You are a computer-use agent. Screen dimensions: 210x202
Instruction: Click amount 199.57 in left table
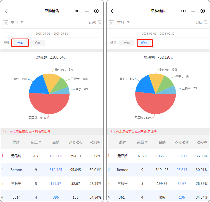tap(56, 184)
